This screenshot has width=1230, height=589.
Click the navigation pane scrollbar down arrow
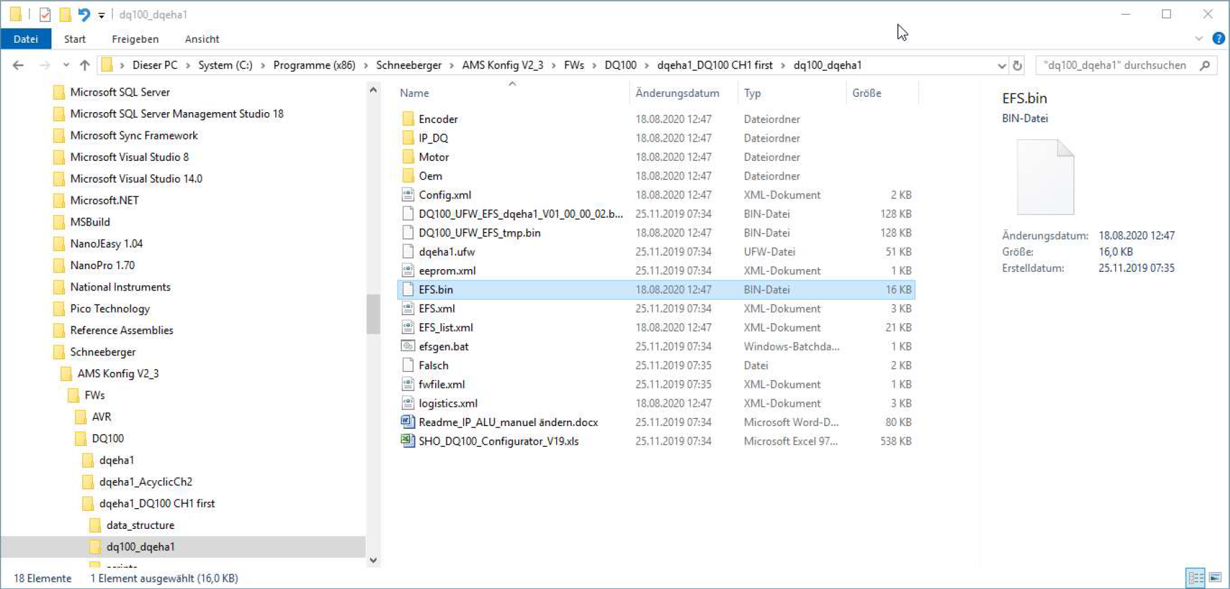pyautogui.click(x=373, y=560)
